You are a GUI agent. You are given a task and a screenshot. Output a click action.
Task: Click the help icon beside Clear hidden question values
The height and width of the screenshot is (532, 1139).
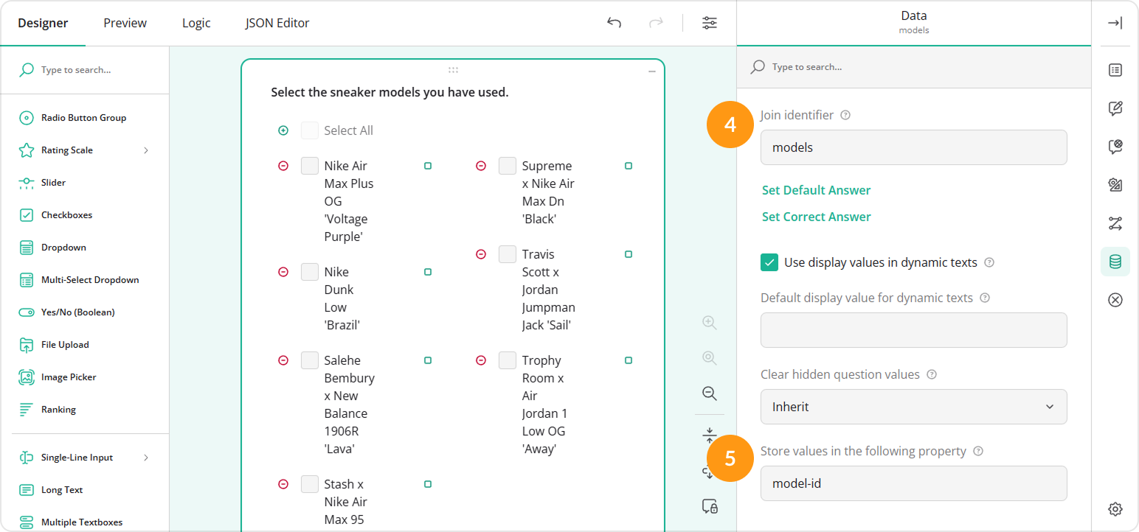click(932, 374)
